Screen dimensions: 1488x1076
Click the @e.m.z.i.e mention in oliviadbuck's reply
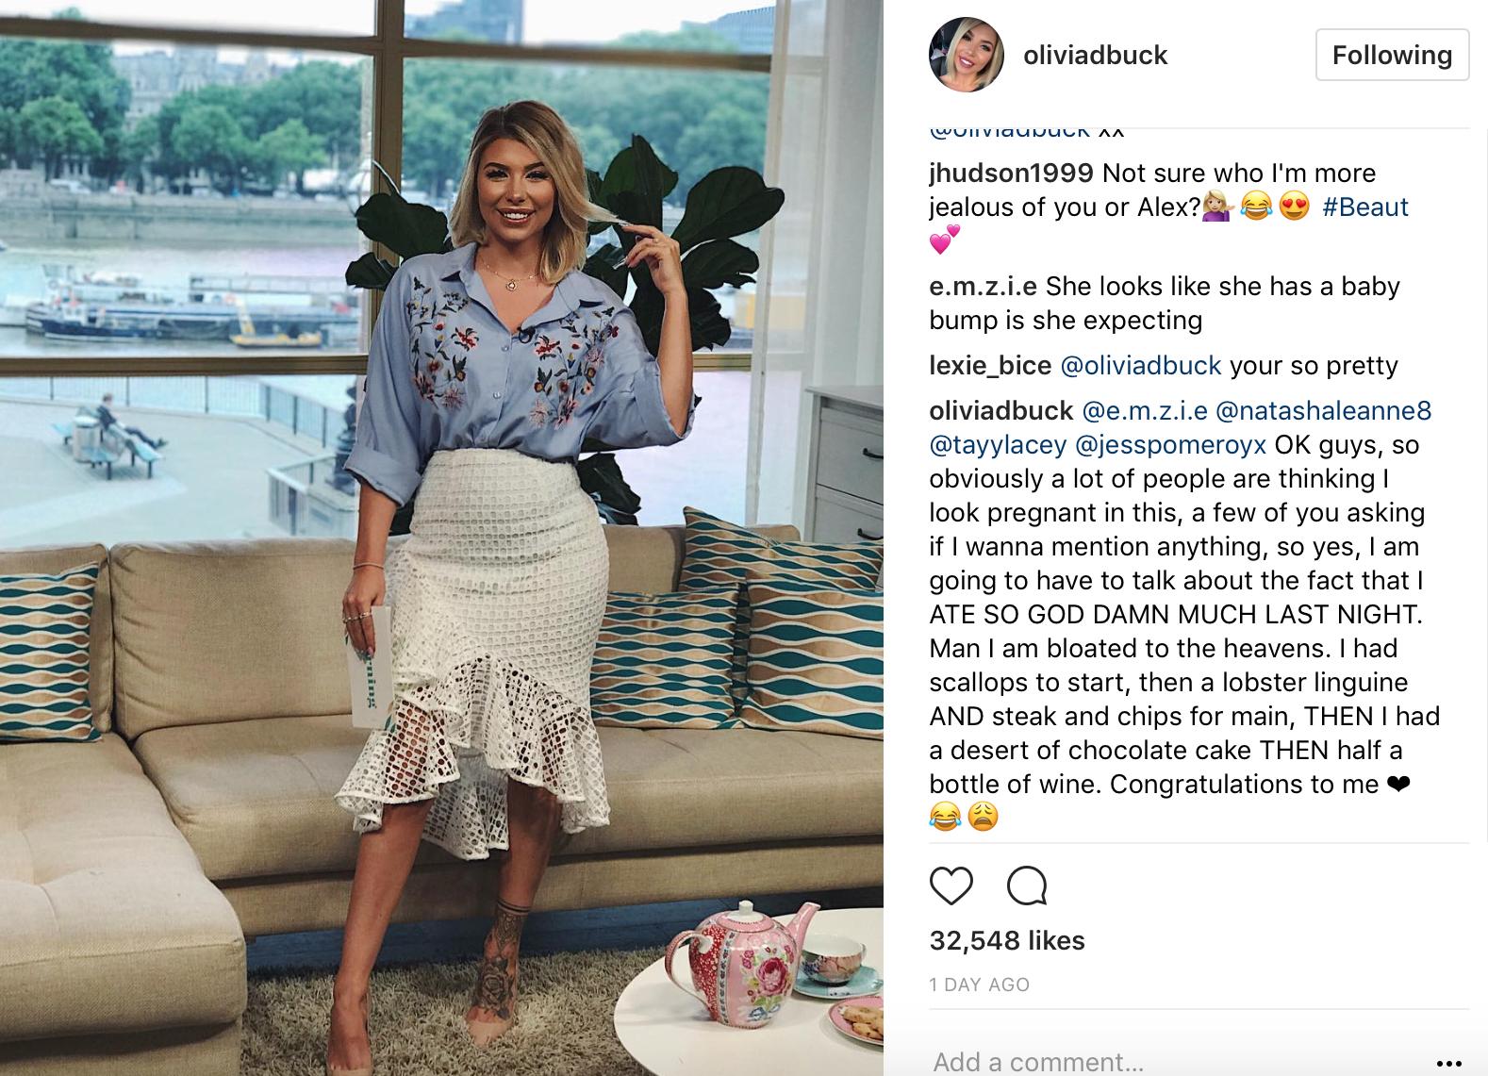pos(1144,411)
